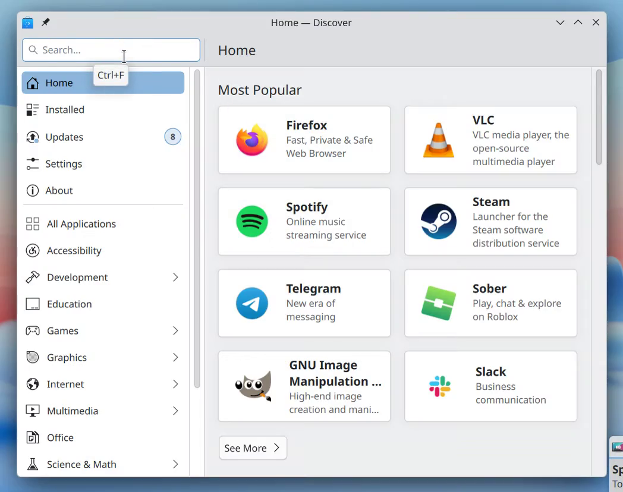Click the Development hammer icon
The height and width of the screenshot is (492, 623).
33,277
